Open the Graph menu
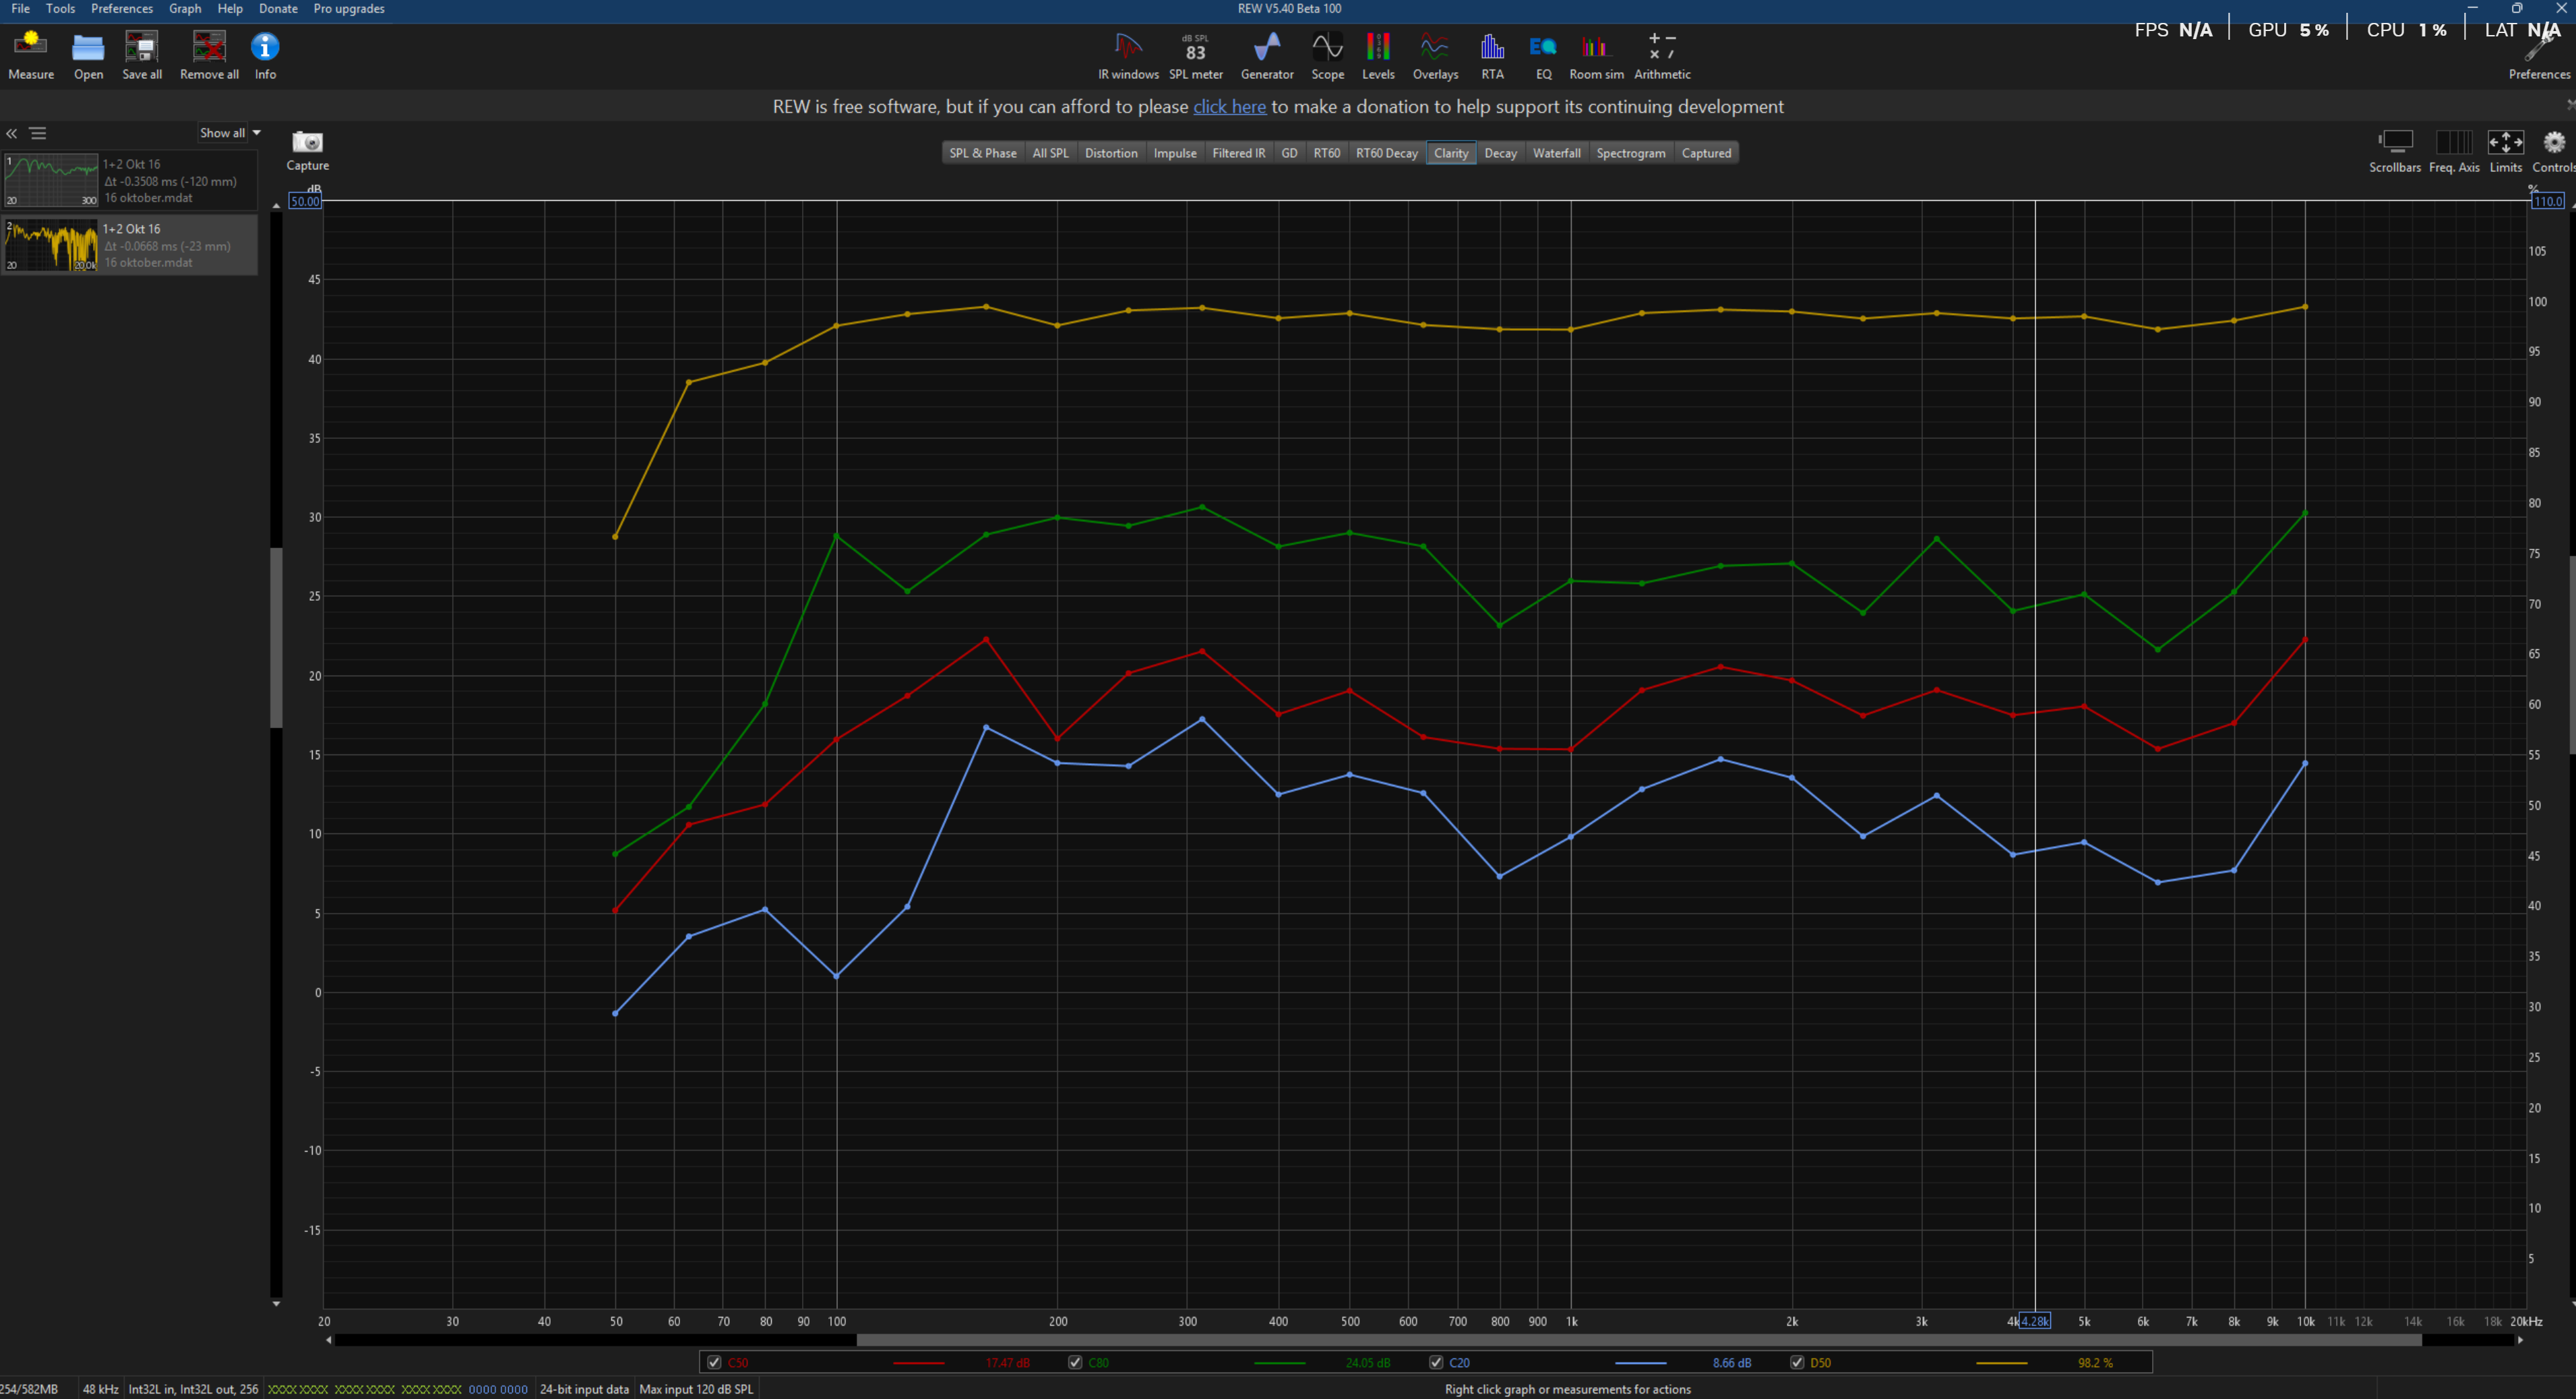Viewport: 2576px width, 1399px height. 184,9
